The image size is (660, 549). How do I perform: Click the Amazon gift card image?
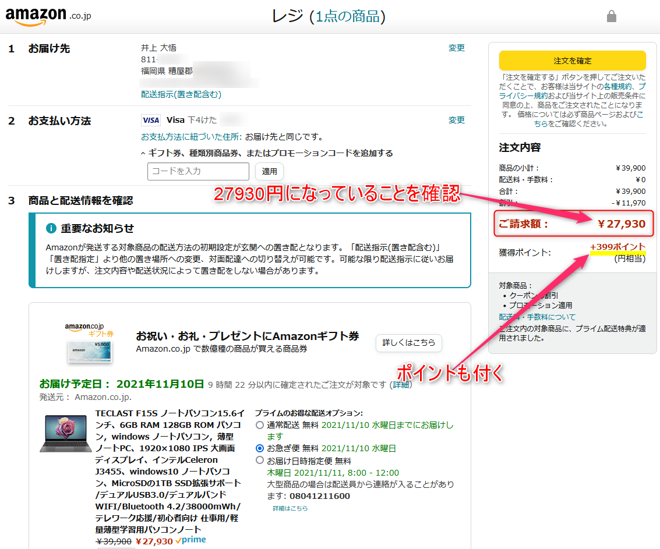[x=89, y=343]
